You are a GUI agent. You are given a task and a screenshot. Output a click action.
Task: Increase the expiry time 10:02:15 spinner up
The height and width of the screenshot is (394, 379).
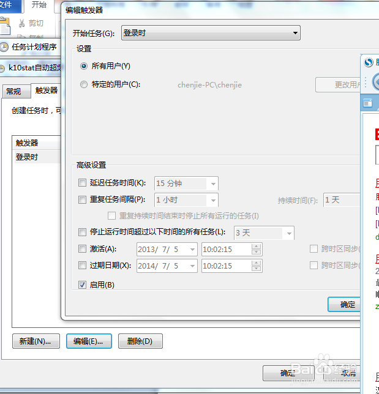[x=257, y=263]
